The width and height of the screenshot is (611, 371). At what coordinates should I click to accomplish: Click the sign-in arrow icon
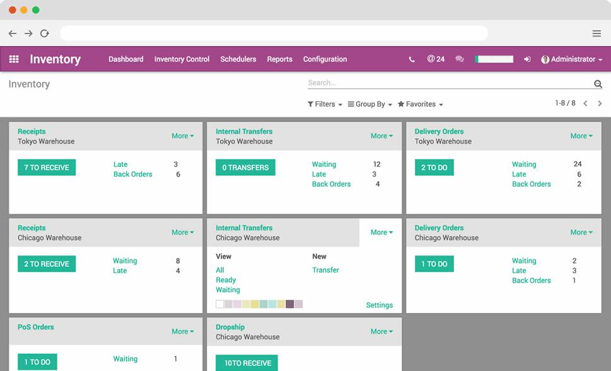[527, 59]
